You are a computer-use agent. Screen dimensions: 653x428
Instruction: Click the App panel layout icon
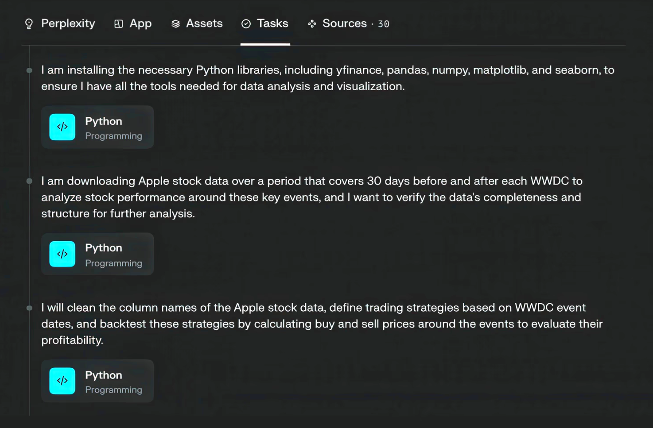[118, 24]
